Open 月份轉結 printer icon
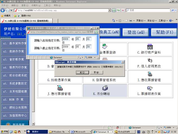The image size is (178, 134). pyautogui.click(x=105, y=88)
